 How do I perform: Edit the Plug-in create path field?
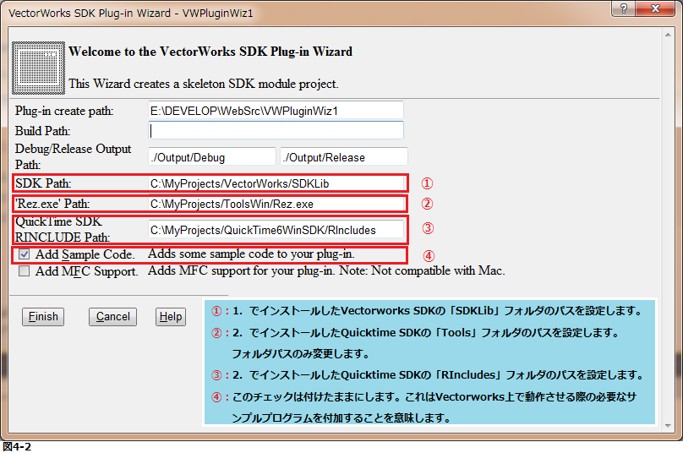click(276, 111)
